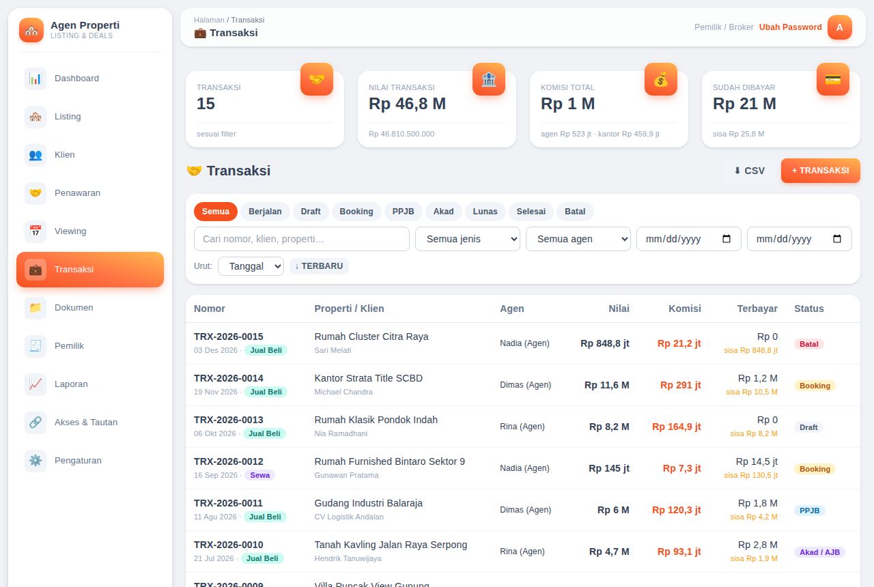Open the Dashboard chart icon in sidebar
This screenshot has height=587, width=874.
[x=36, y=78]
